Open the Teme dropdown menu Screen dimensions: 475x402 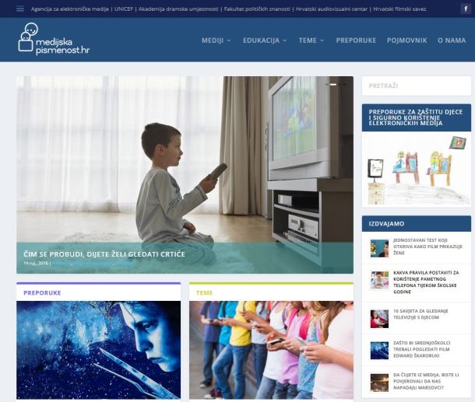(311, 40)
